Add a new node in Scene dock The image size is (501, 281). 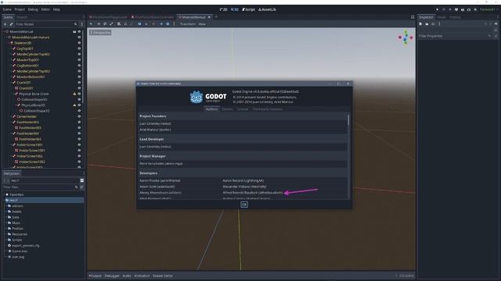[x=5, y=24]
